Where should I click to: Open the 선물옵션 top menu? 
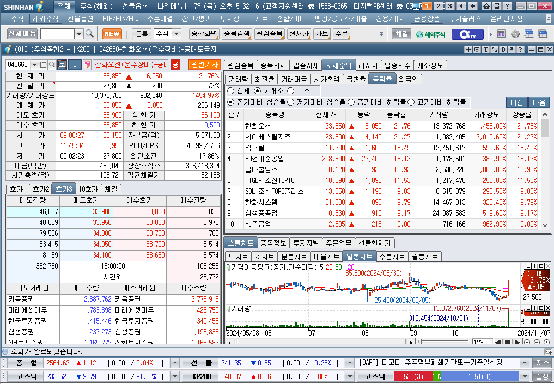[x=80, y=19]
